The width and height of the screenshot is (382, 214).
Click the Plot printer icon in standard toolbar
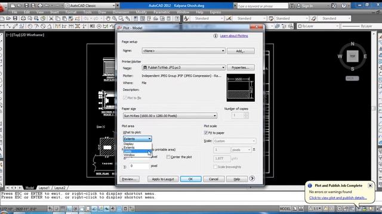23,18
